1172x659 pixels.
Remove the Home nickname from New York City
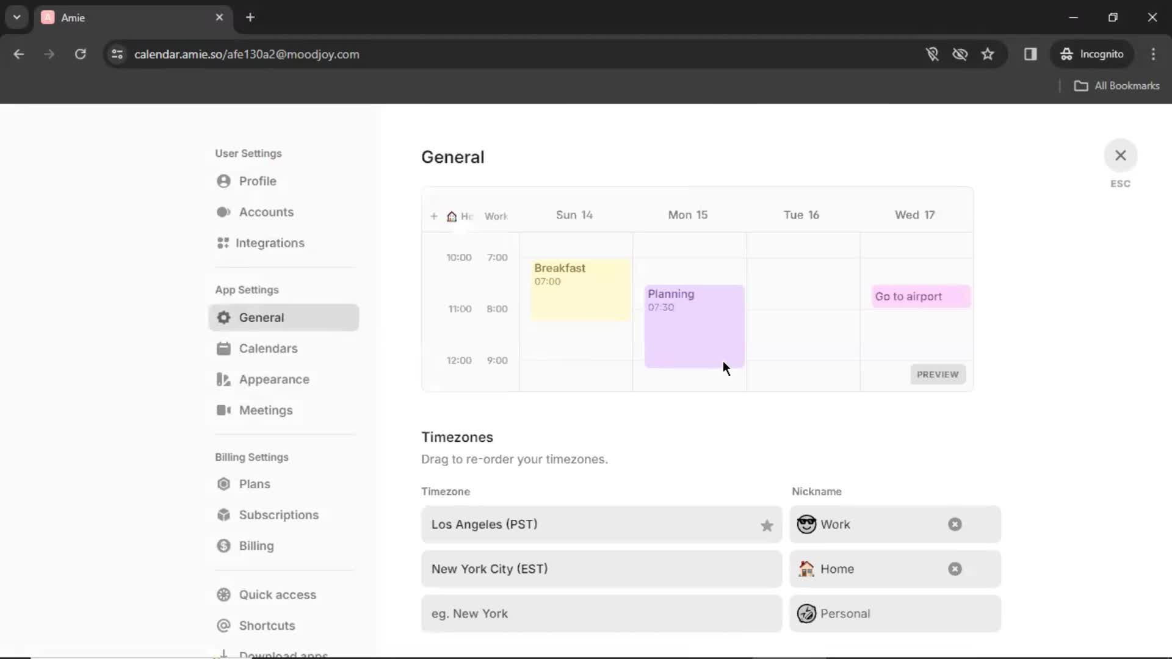[x=955, y=569]
